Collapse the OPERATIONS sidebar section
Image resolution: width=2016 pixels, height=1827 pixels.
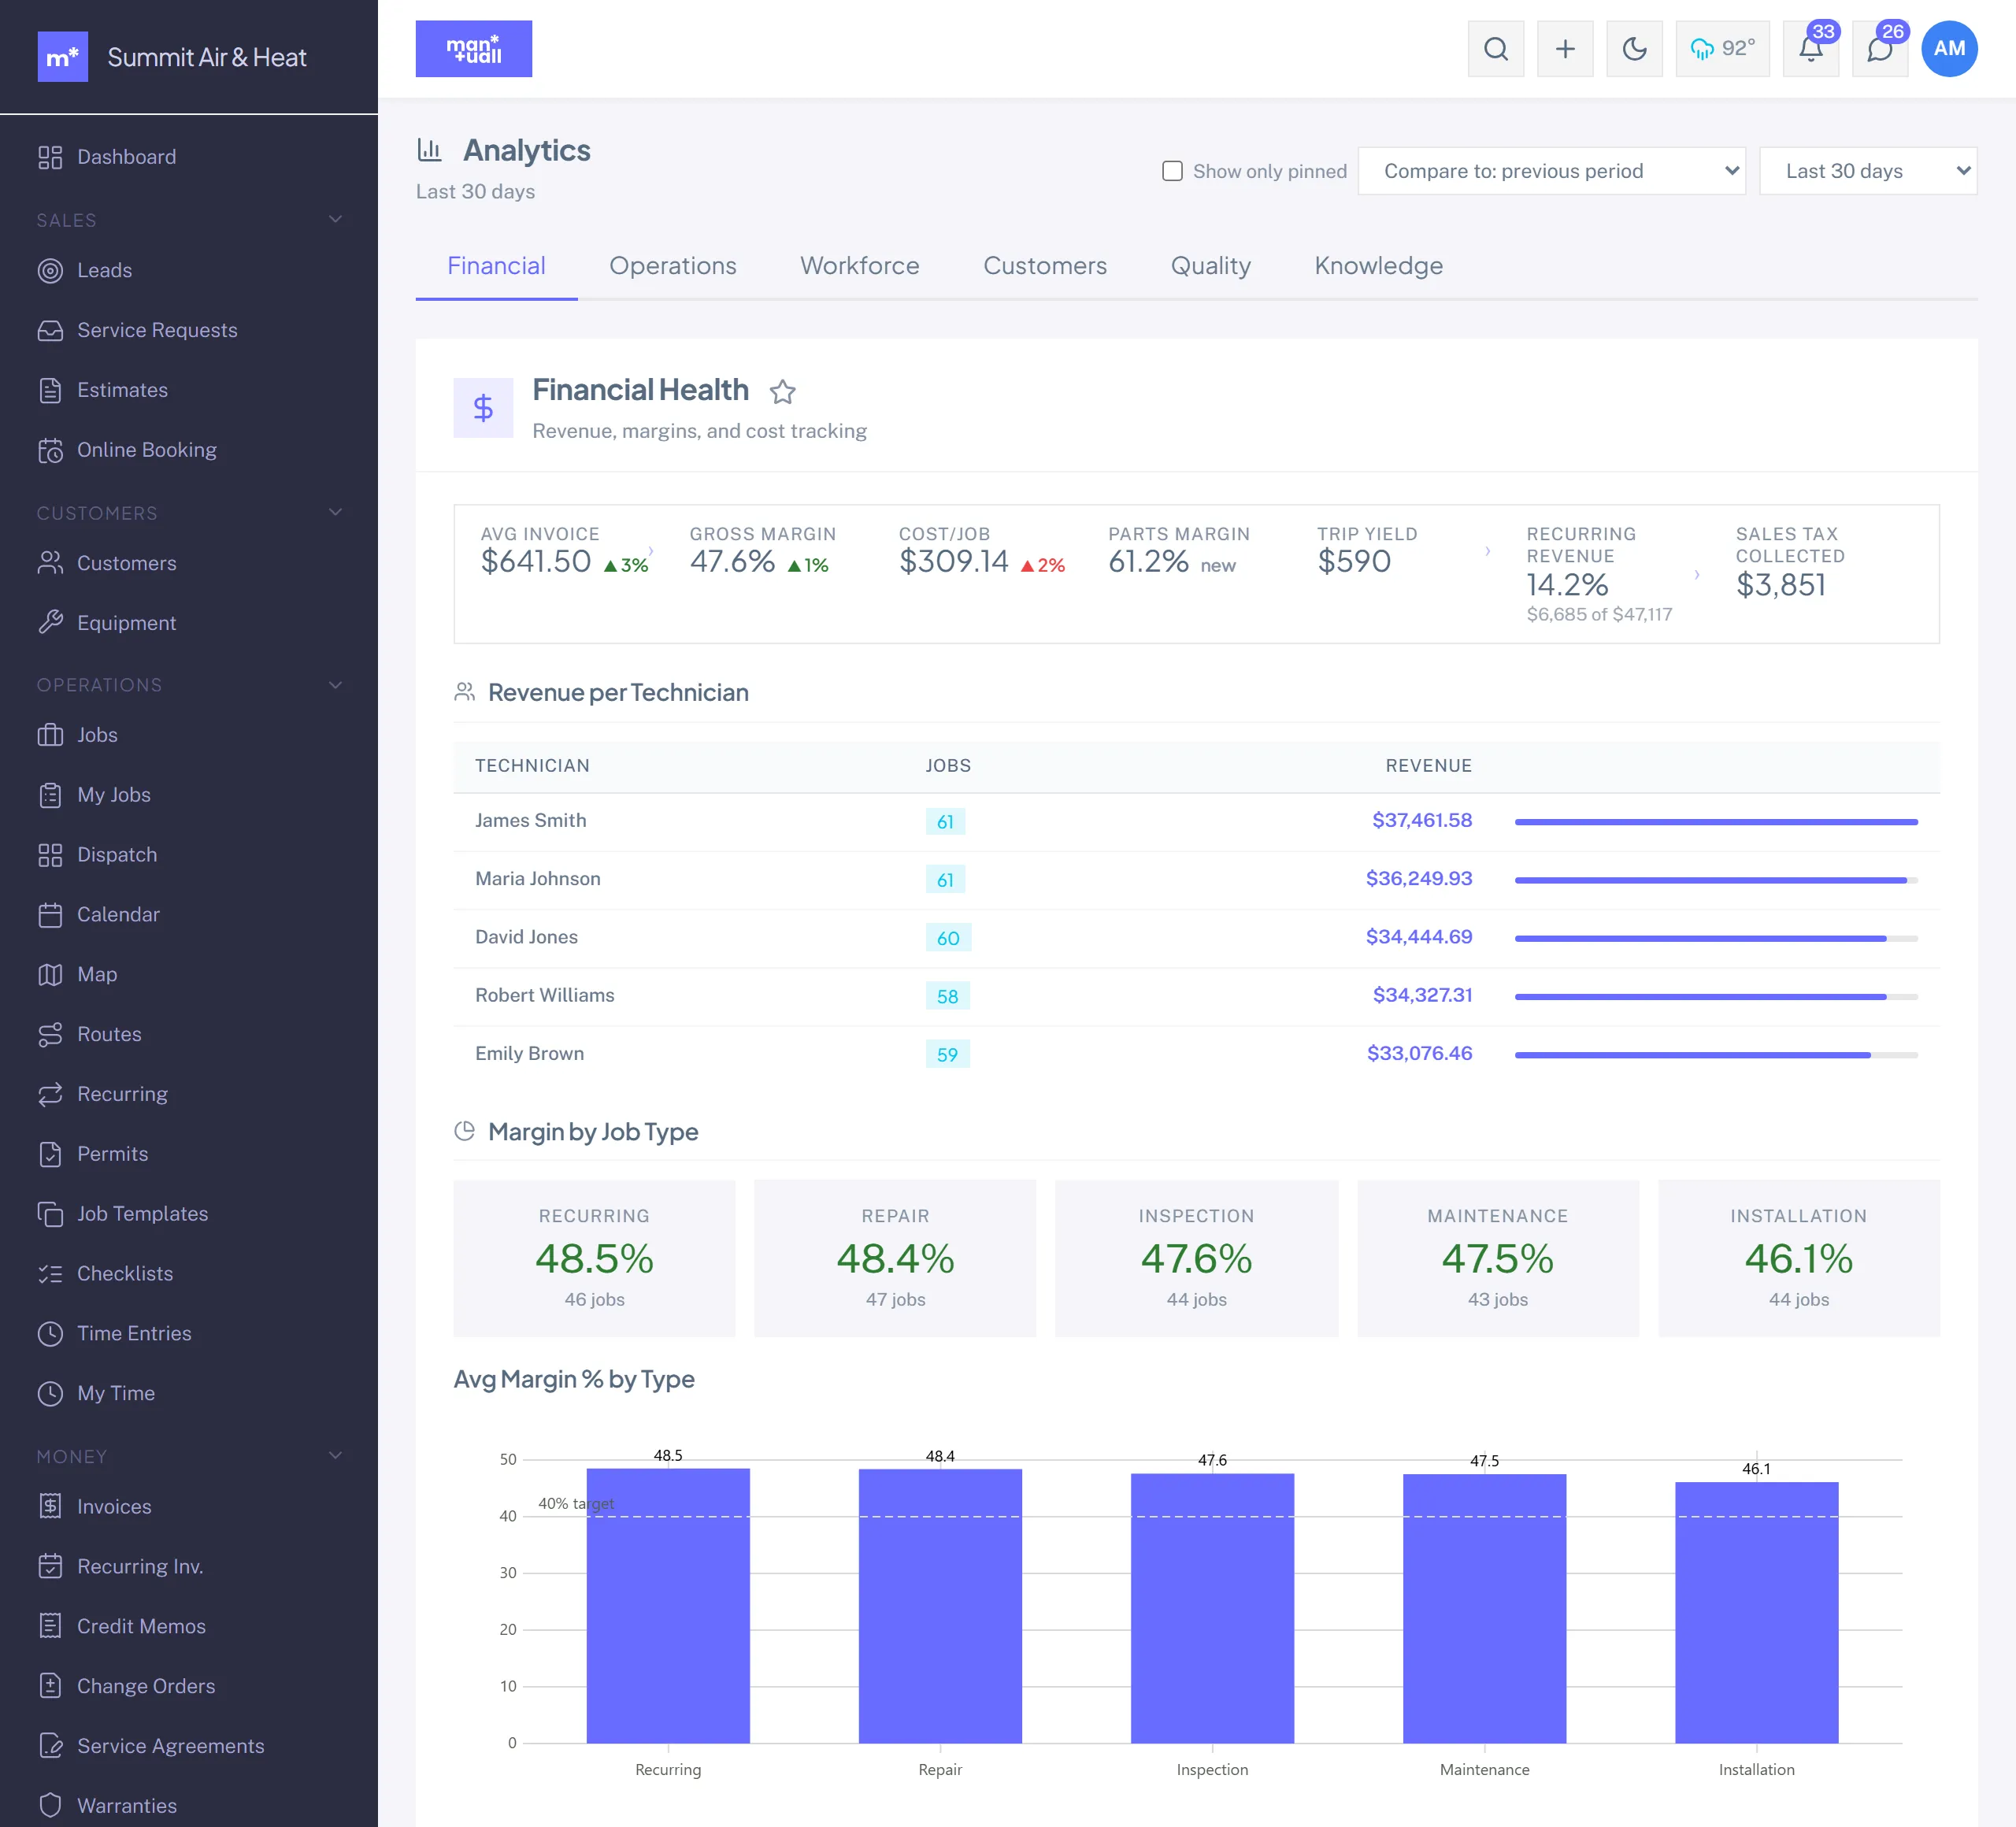189,685
